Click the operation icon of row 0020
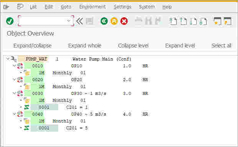The height and width of the screenshot is (147, 238). [20, 80]
